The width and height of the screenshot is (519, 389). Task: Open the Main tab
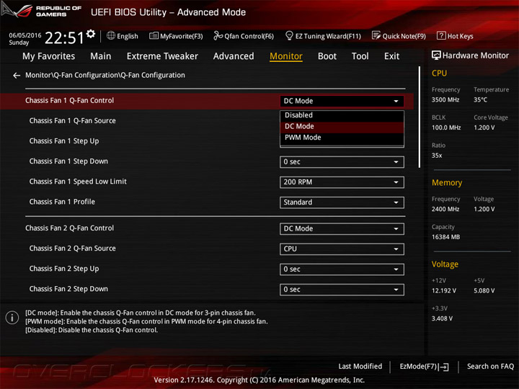tap(101, 56)
